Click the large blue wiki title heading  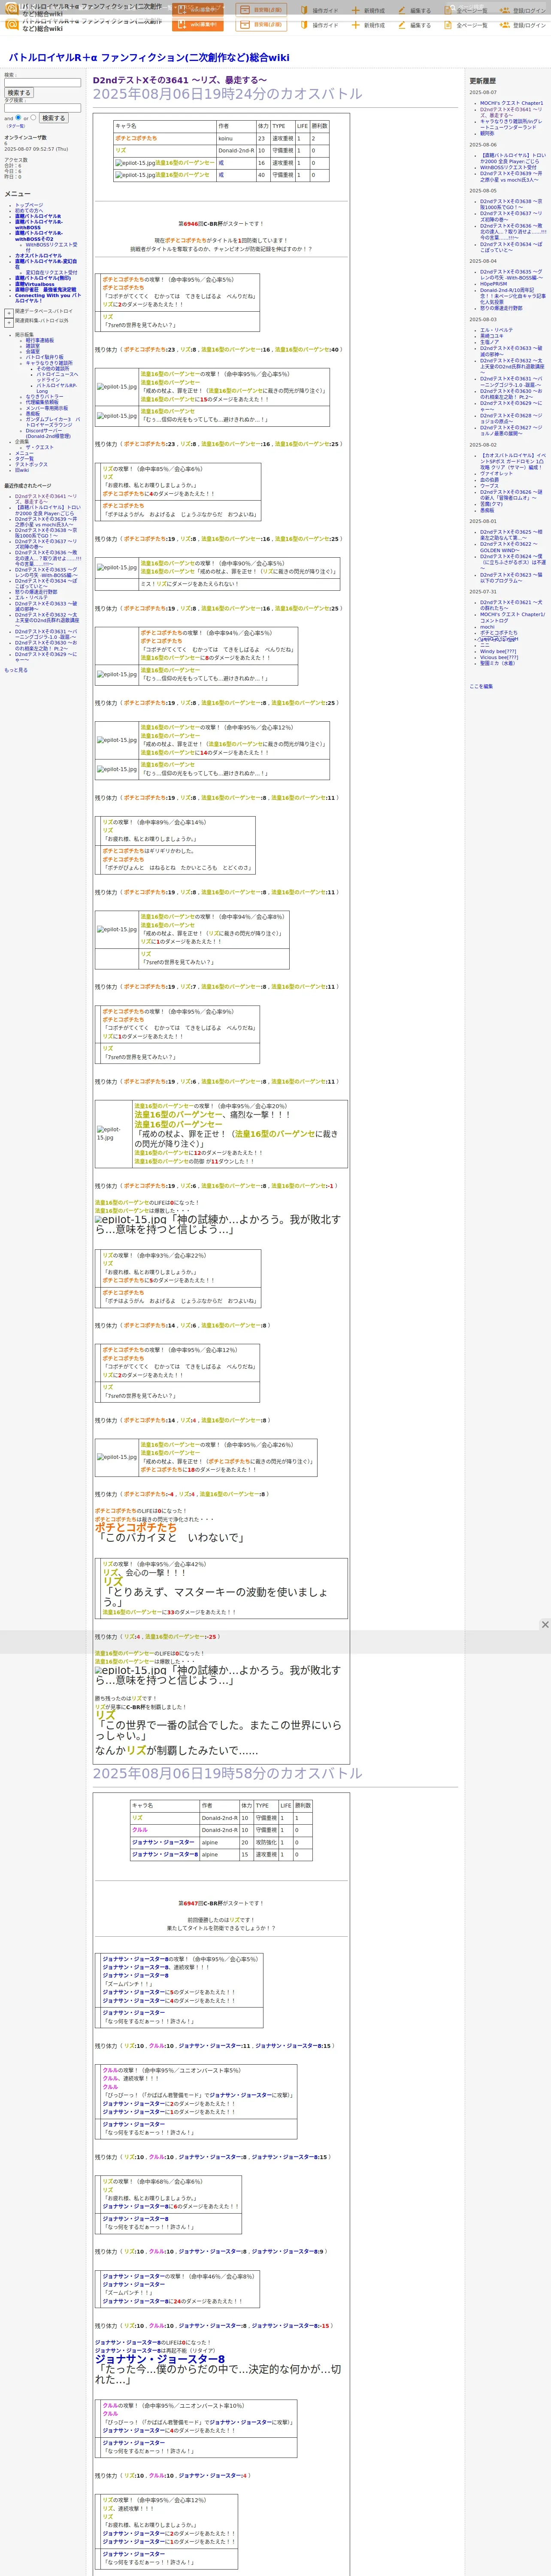149,58
